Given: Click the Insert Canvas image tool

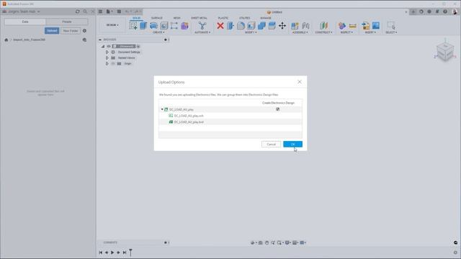Looking at the screenshot, I should coord(376,26).
